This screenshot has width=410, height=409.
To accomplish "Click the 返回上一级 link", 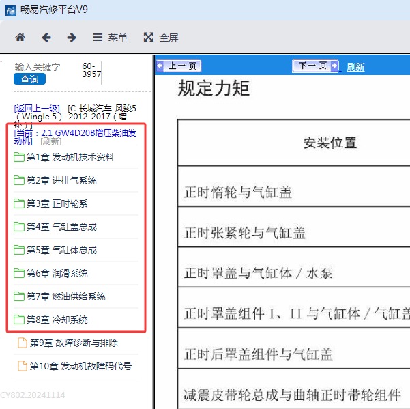I will point(37,108).
